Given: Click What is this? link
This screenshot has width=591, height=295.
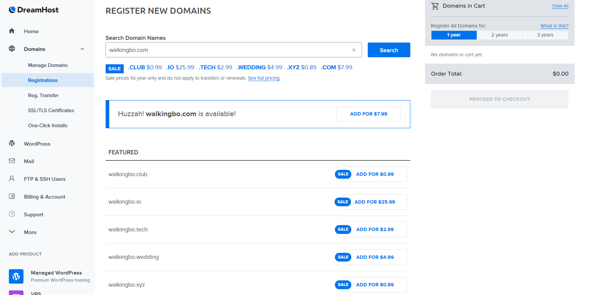Looking at the screenshot, I should point(554,26).
